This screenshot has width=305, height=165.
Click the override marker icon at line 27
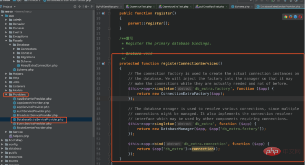(x=103, y=13)
